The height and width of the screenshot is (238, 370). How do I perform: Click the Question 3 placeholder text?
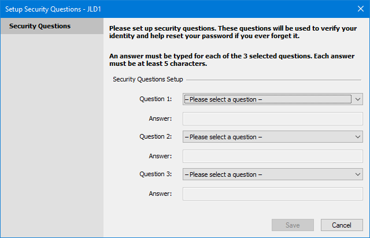tap(224, 174)
